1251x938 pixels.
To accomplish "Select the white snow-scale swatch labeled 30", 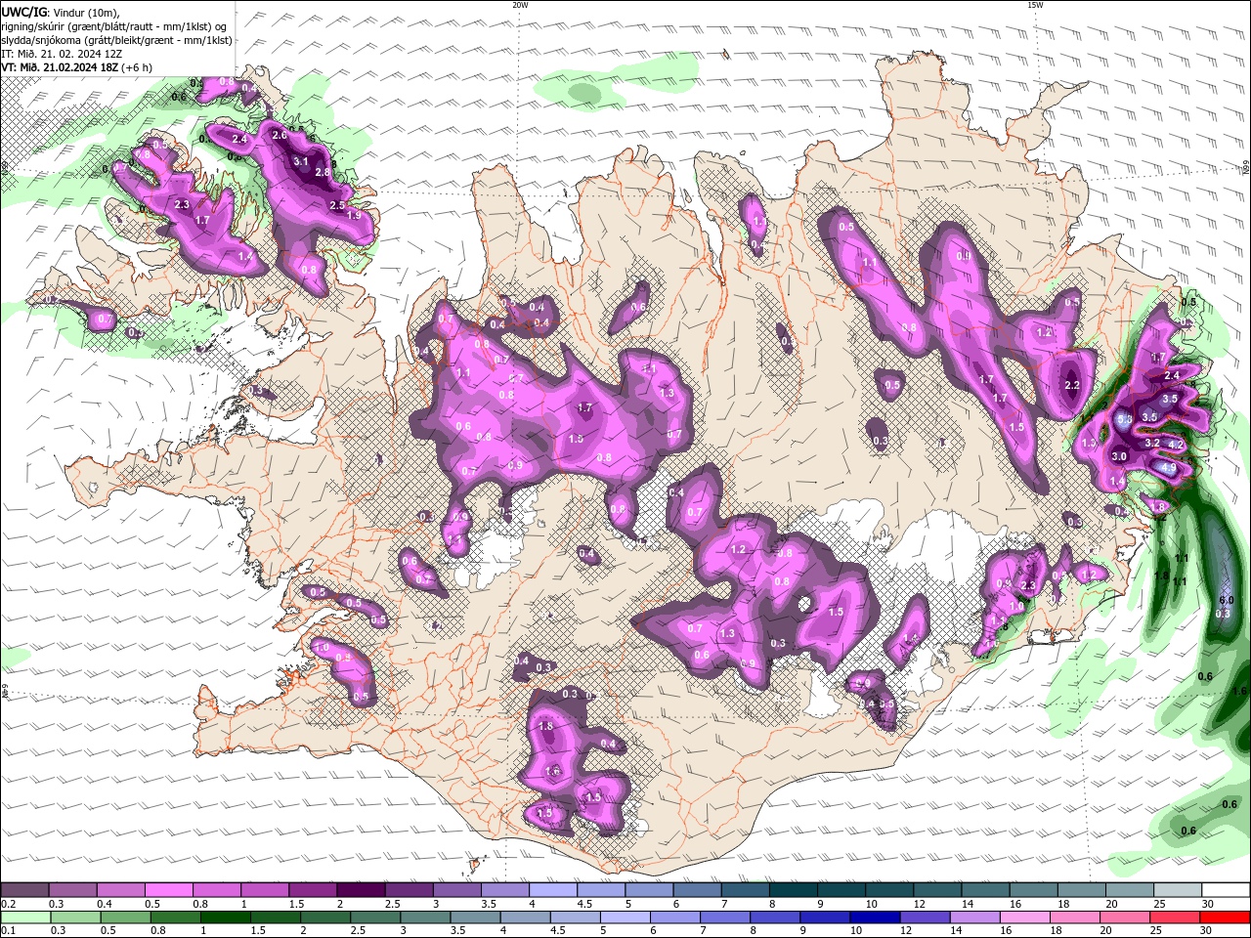I will tap(1225, 891).
